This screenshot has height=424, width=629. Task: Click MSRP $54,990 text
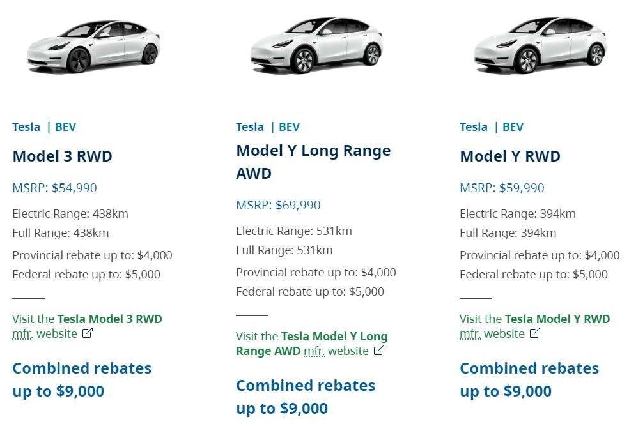click(x=54, y=188)
